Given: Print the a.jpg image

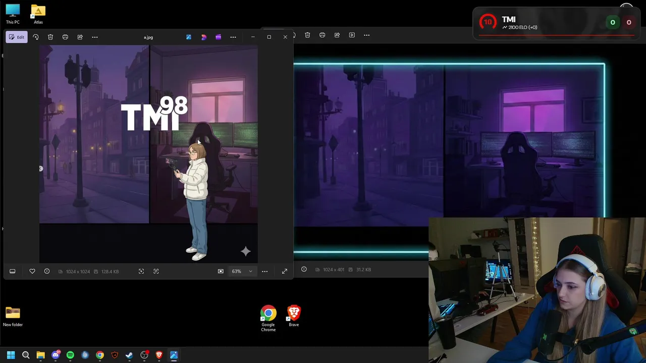Looking at the screenshot, I should click(x=65, y=37).
